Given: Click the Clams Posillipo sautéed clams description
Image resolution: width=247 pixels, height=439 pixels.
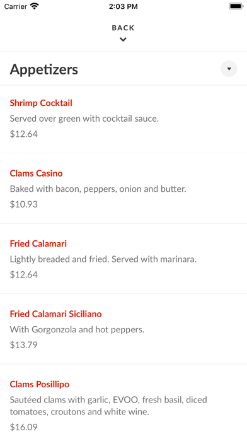Looking at the screenshot, I should [x=108, y=406].
